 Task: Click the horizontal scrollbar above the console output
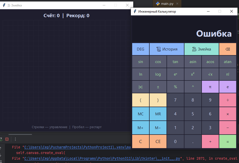(20, 134)
